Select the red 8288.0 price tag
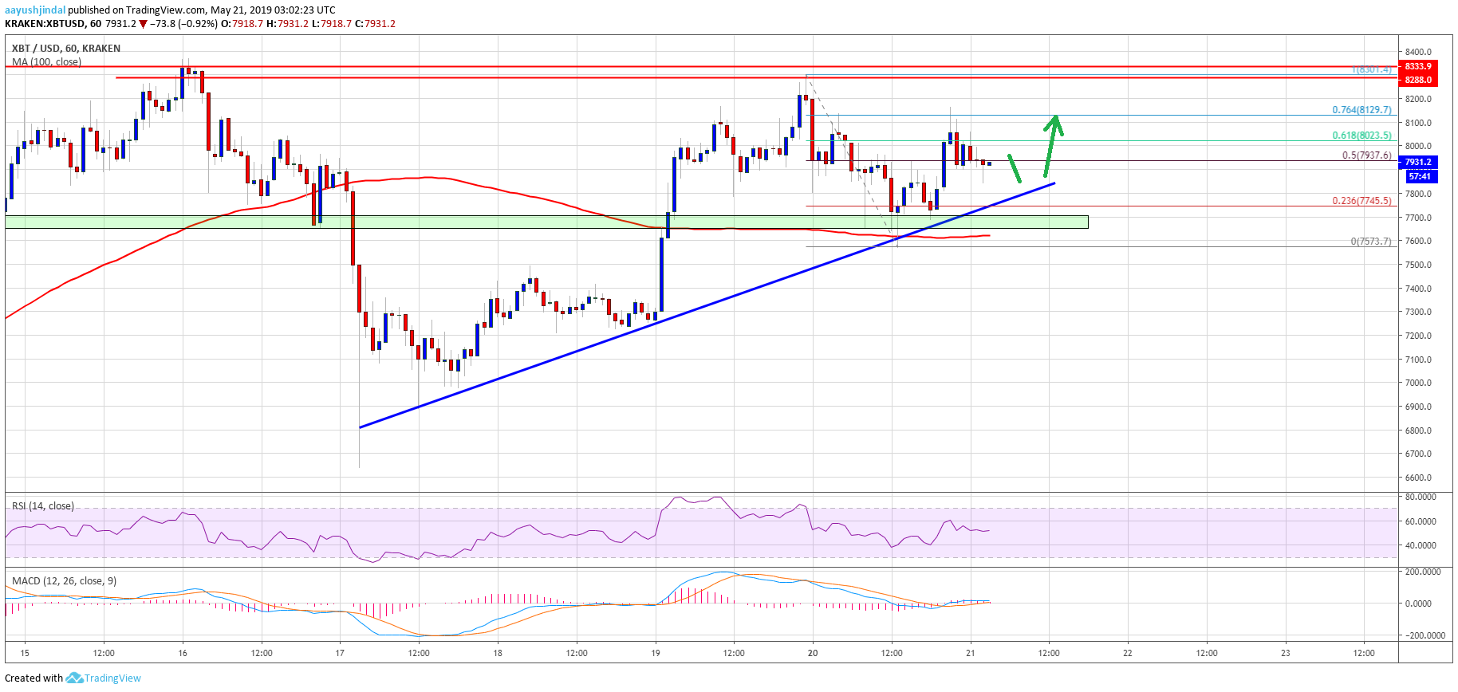The image size is (1458, 692). coord(1417,80)
